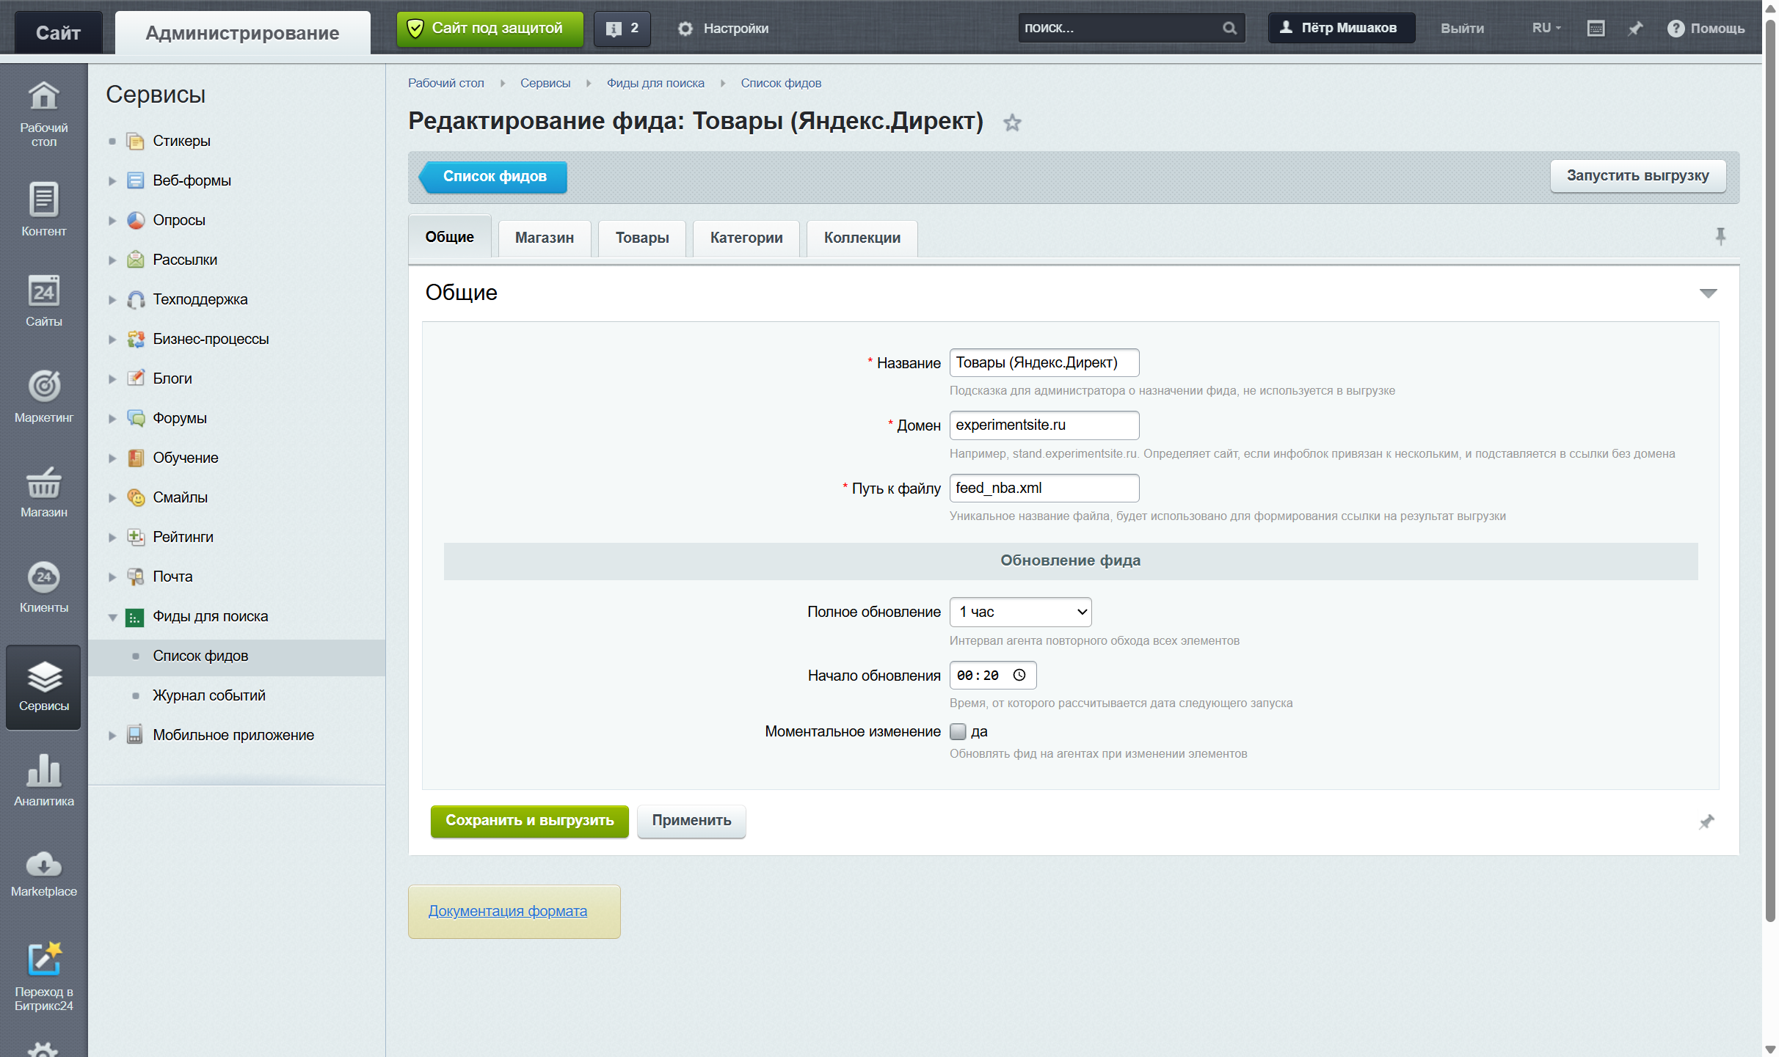Open the Полное обновление dropdown

[x=1020, y=612]
